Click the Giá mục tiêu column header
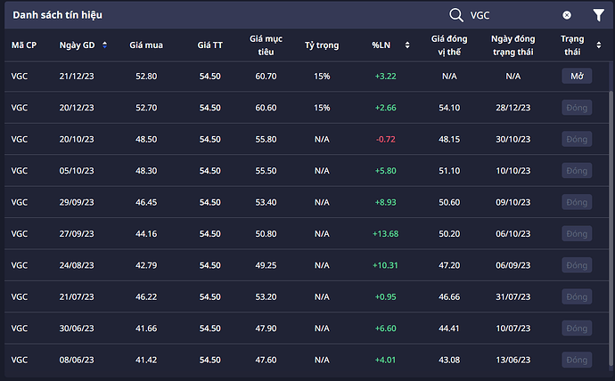Screen dimensions: 615x381 [x=266, y=45]
